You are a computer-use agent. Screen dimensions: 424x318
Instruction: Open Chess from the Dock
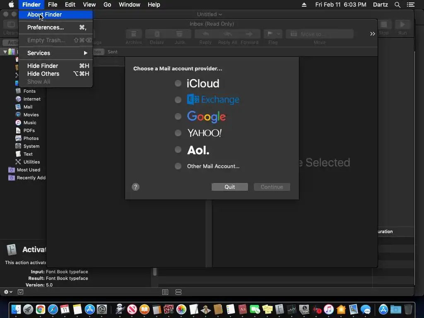coord(206,309)
